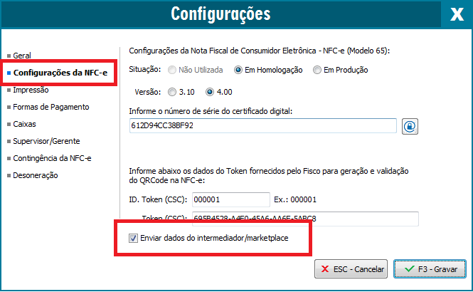Image resolution: width=473 pixels, height=292 pixels.
Task: Close the Configurações window with X
Action: [x=456, y=14]
